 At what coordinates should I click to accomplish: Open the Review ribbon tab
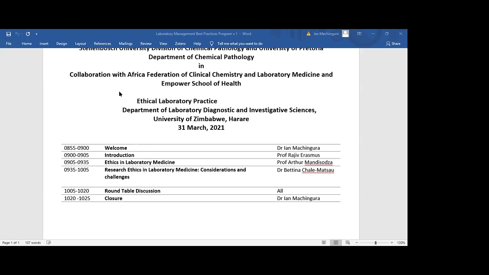(x=146, y=44)
